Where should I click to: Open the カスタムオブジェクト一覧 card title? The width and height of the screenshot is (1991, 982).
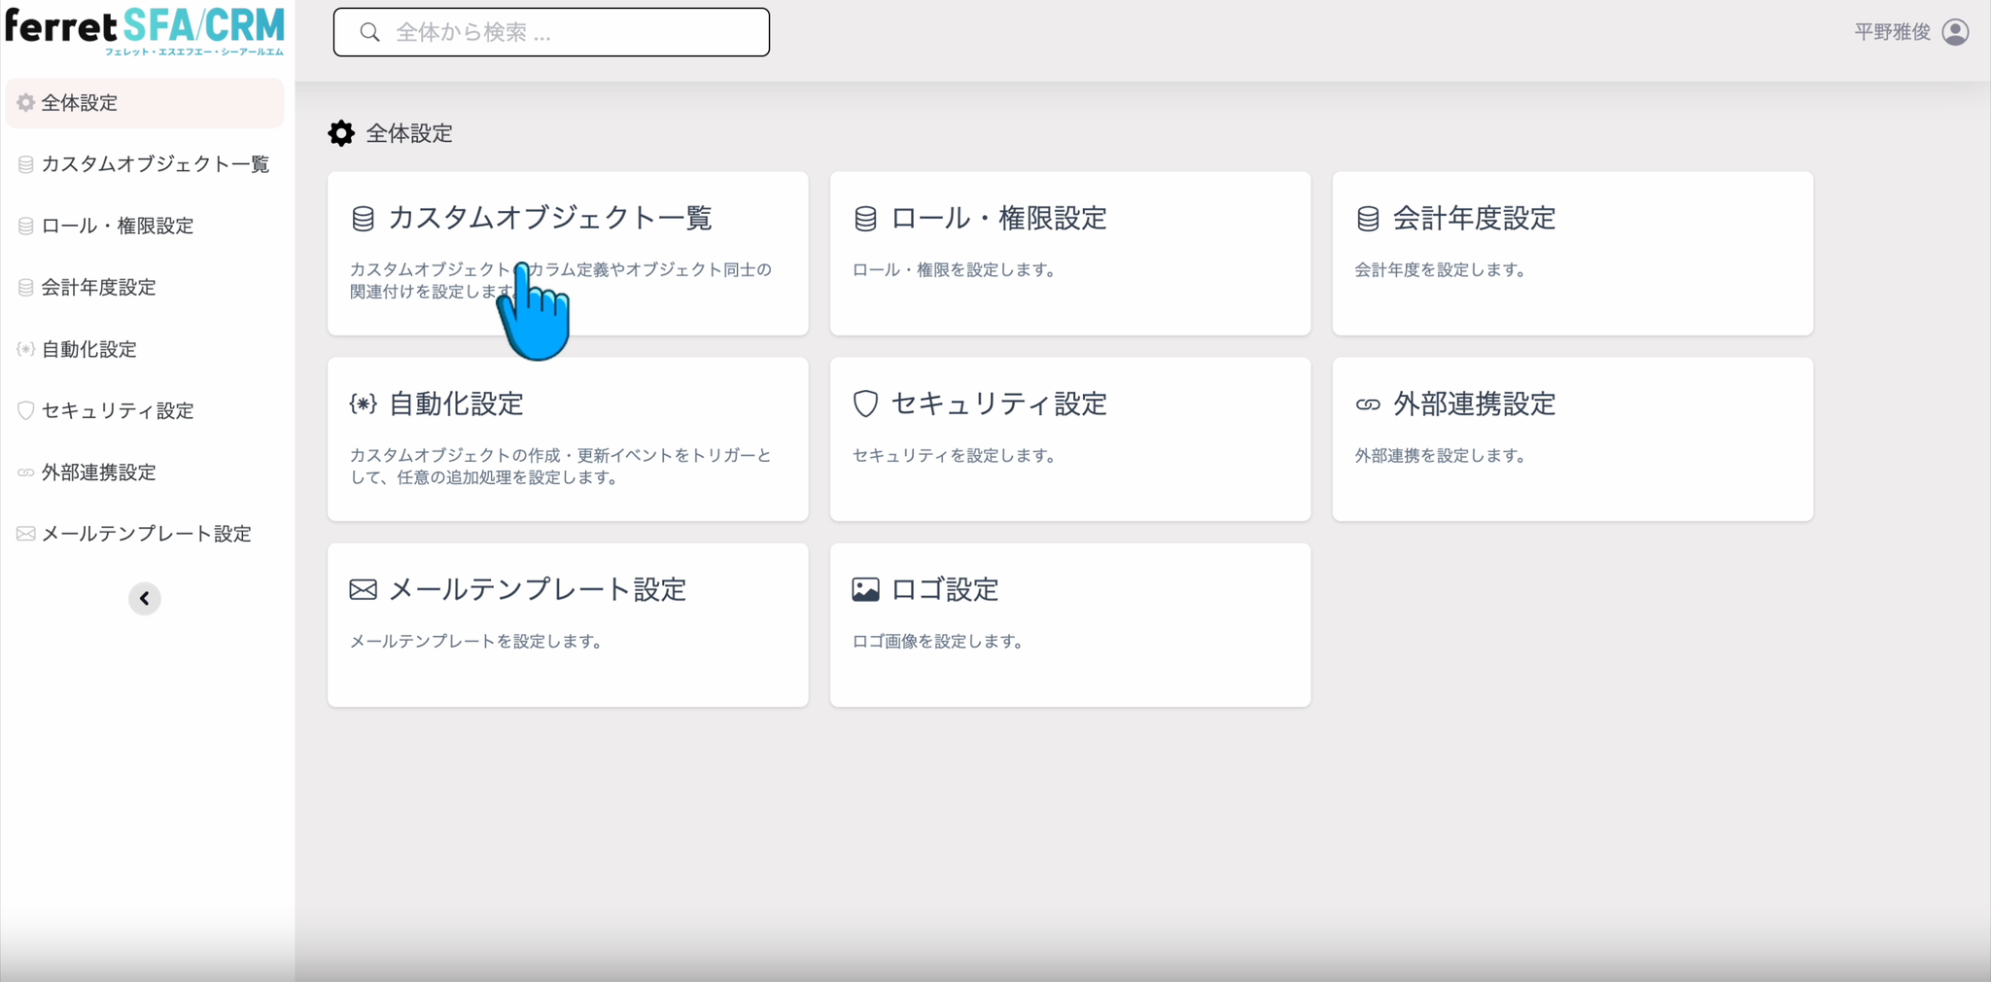coord(550,218)
